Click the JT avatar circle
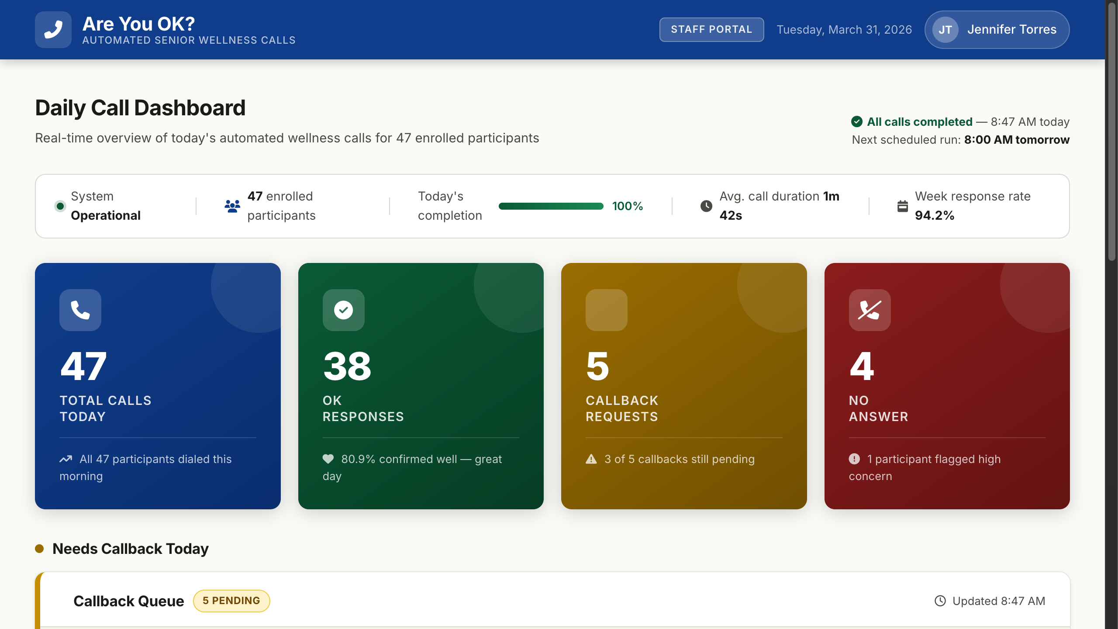Screen dimensions: 1118x629 [946, 29]
